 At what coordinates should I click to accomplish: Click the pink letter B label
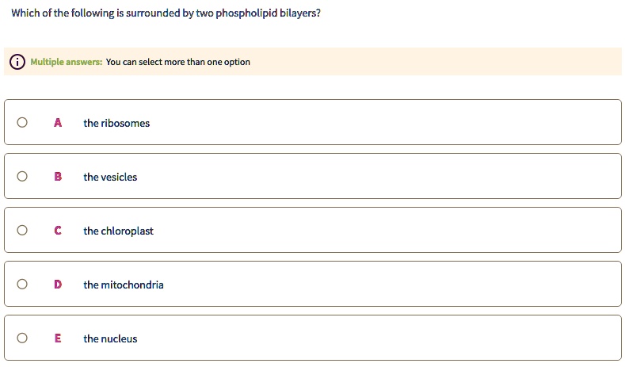click(58, 177)
